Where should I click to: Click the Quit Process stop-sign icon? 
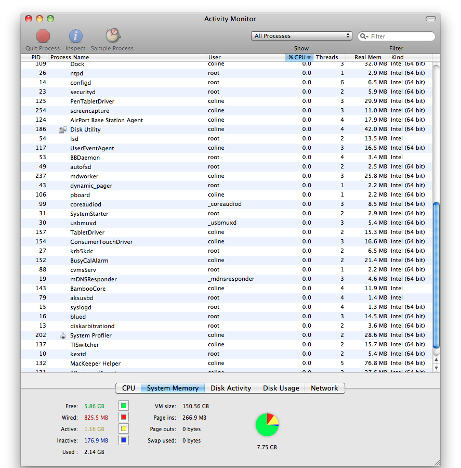tap(43, 36)
